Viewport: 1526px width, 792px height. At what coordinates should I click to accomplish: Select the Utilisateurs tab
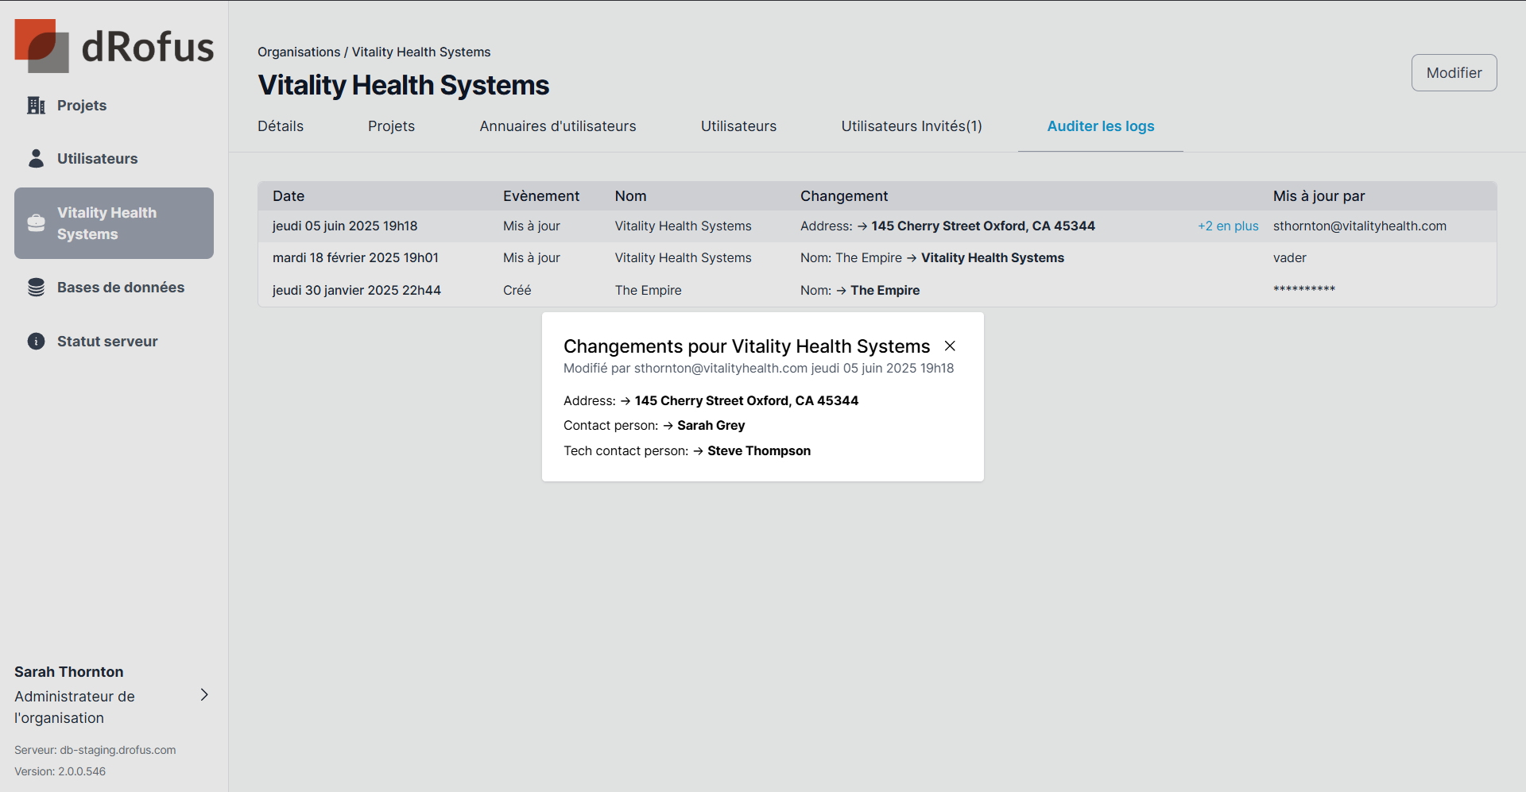(x=738, y=126)
